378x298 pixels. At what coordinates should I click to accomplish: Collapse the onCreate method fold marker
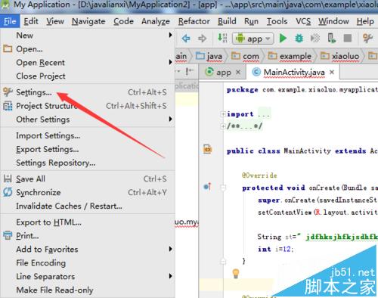coord(223,188)
